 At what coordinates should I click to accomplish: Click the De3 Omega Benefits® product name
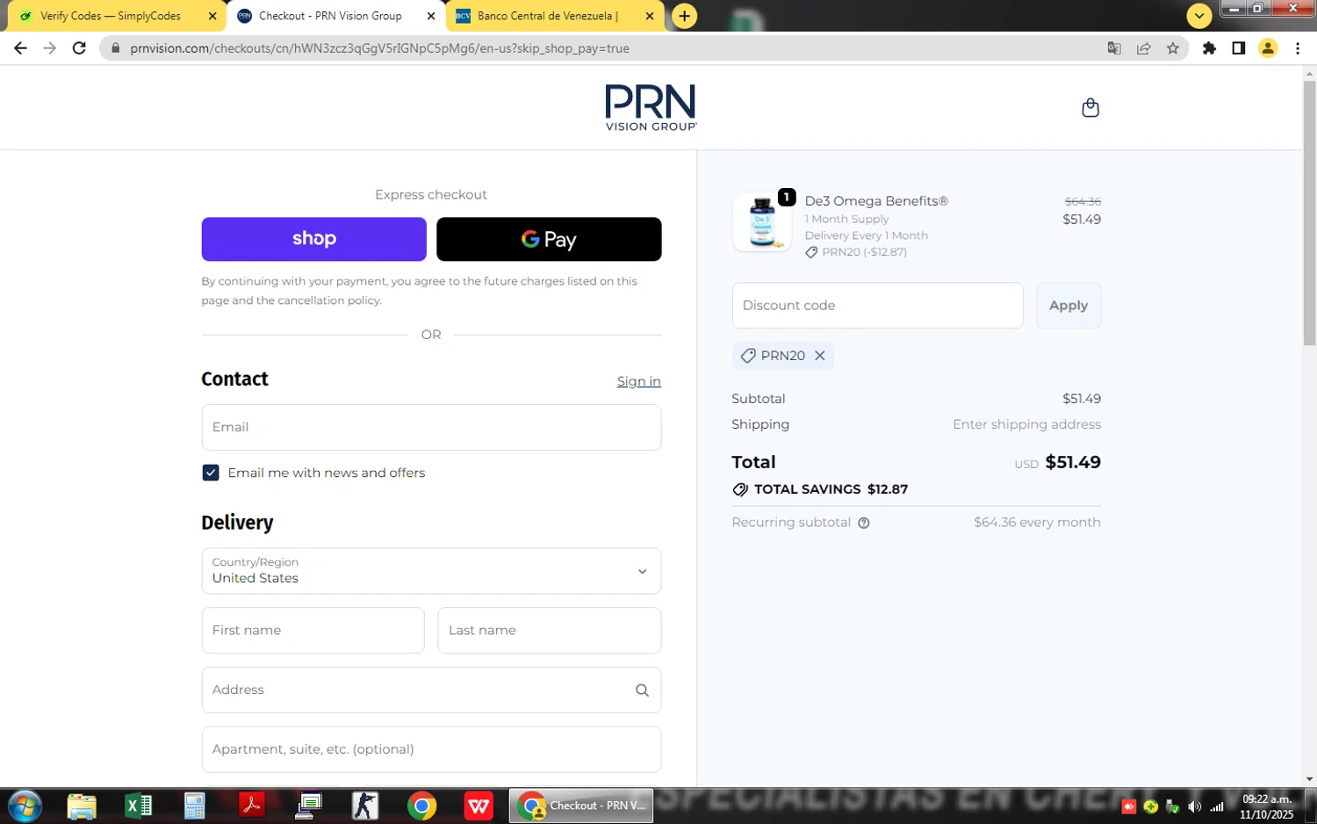[876, 201]
